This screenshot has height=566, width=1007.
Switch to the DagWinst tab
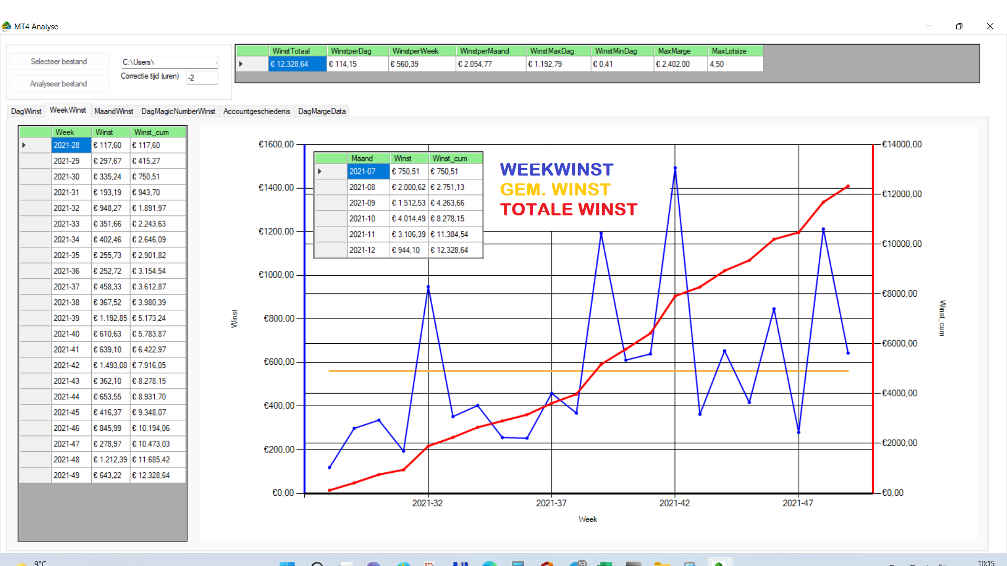click(26, 111)
